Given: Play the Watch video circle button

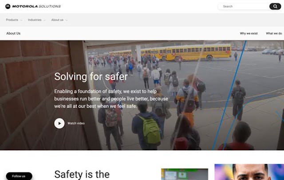Looking at the screenshot, I should point(59,124).
